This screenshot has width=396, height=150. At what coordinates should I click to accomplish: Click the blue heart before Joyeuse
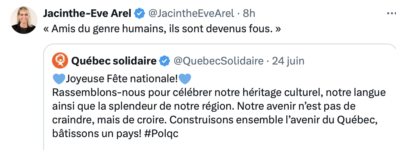59,79
